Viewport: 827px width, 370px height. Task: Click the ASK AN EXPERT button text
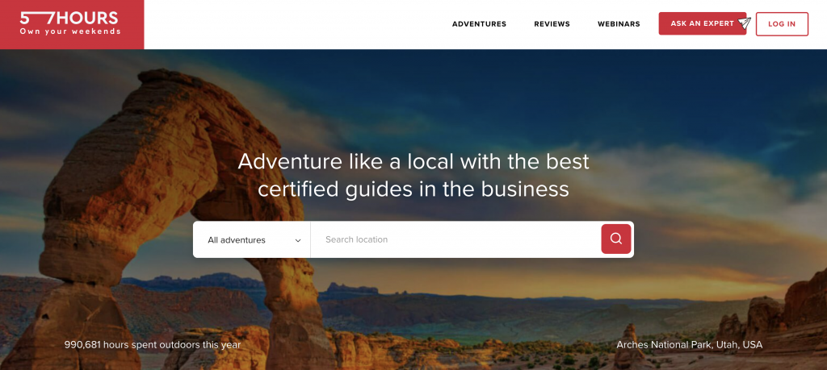point(702,23)
